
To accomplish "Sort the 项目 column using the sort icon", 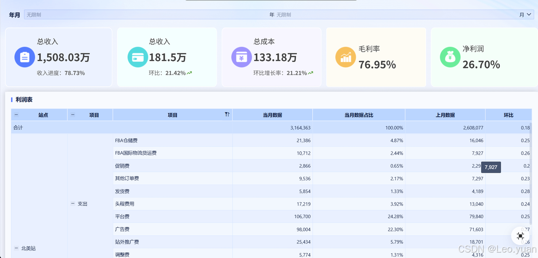I will tap(227, 115).
